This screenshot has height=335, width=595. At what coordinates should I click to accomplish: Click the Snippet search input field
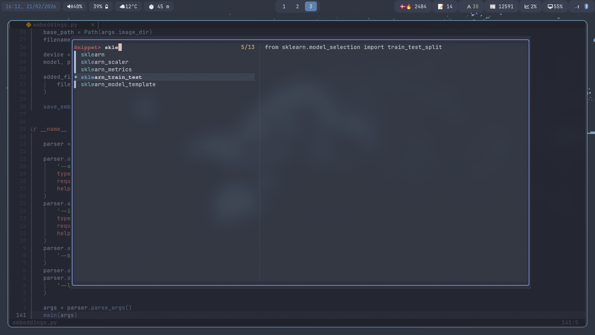tap(170, 47)
